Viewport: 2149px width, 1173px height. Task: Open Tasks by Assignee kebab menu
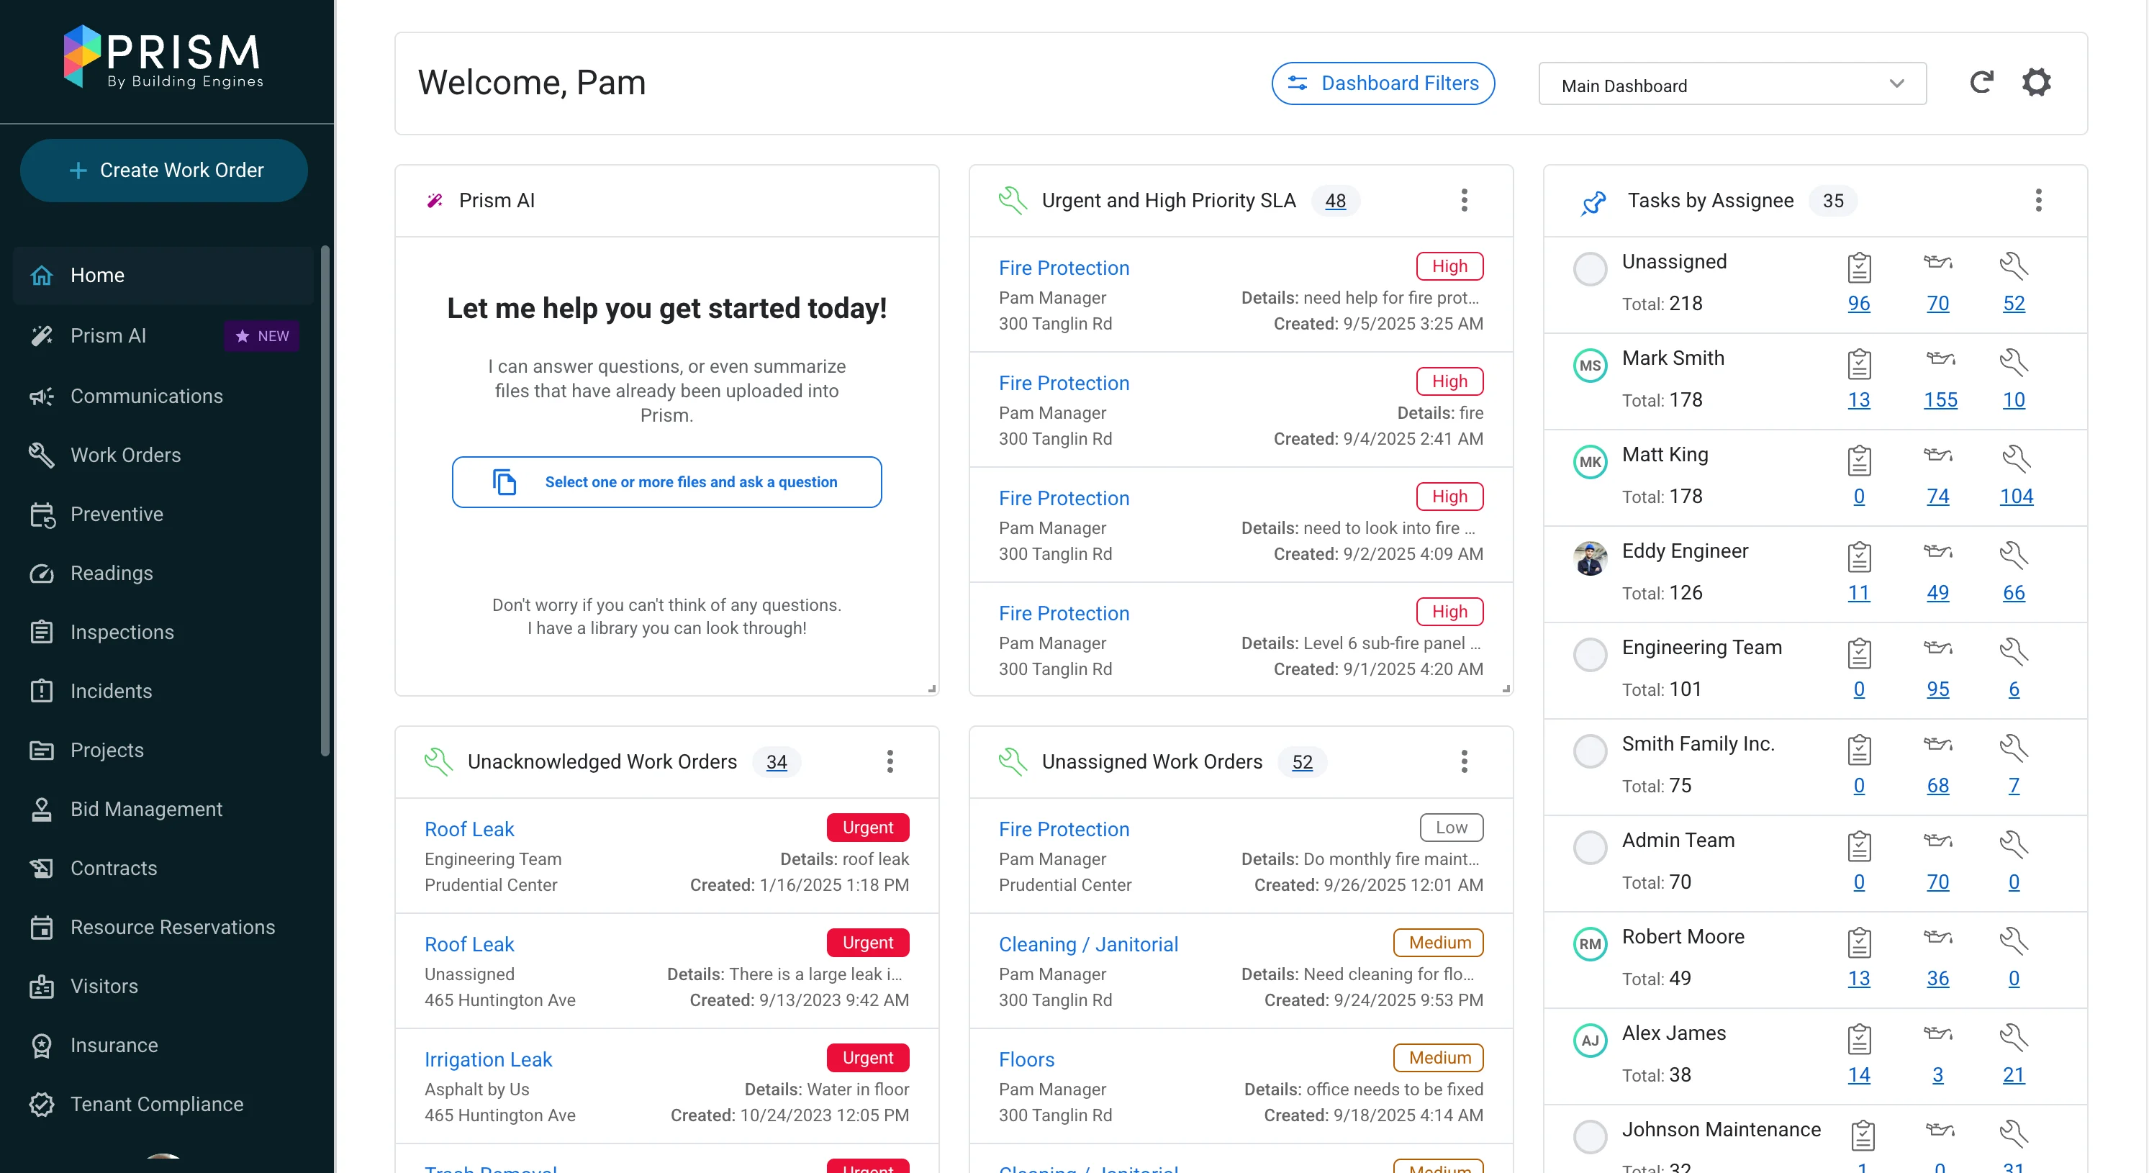pyautogui.click(x=2038, y=200)
